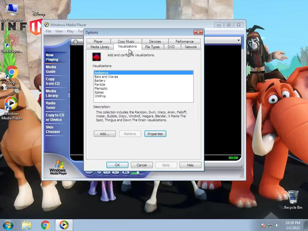Click the My Computer desktop icon
Image resolution: width=308 pixels, height=231 pixels.
click(x=12, y=12)
